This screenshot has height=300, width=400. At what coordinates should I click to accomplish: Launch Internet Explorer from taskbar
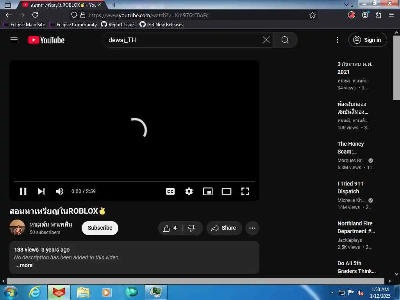click(x=35, y=292)
